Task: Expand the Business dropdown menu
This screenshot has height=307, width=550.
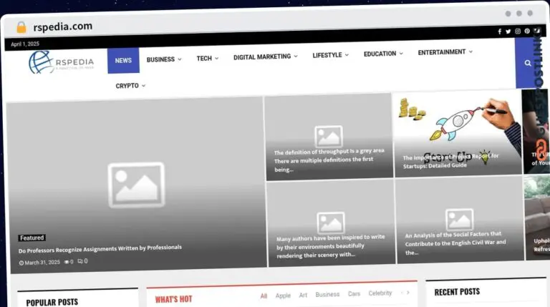Action: (x=164, y=59)
